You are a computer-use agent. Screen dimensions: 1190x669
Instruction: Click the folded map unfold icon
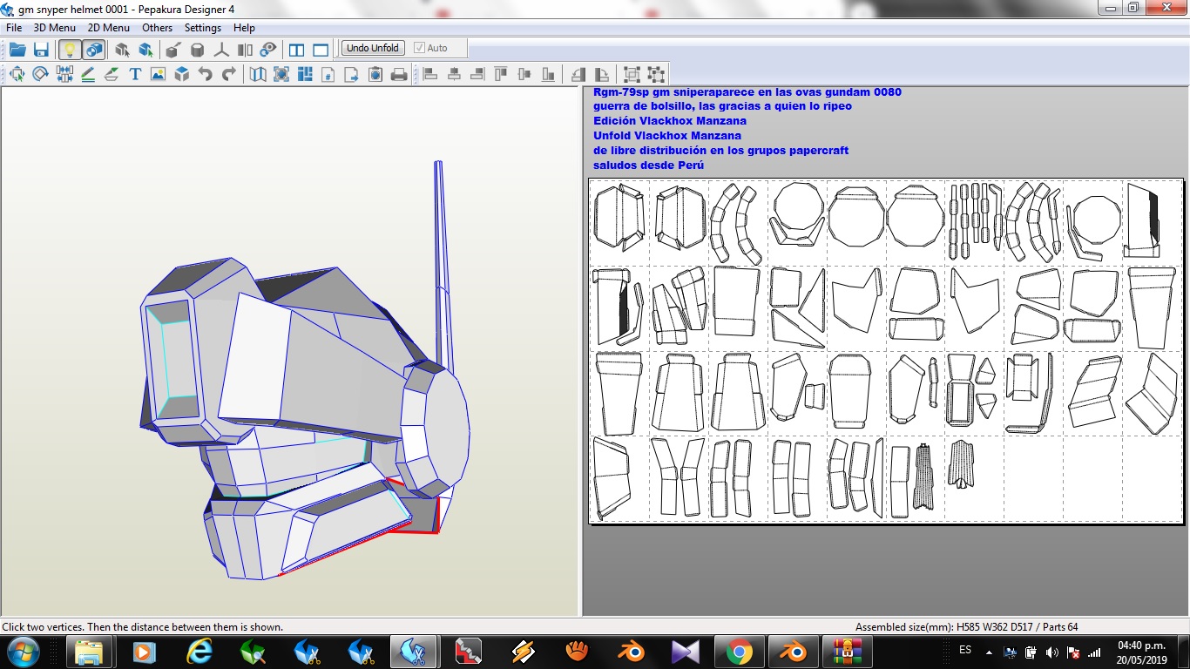pos(258,74)
